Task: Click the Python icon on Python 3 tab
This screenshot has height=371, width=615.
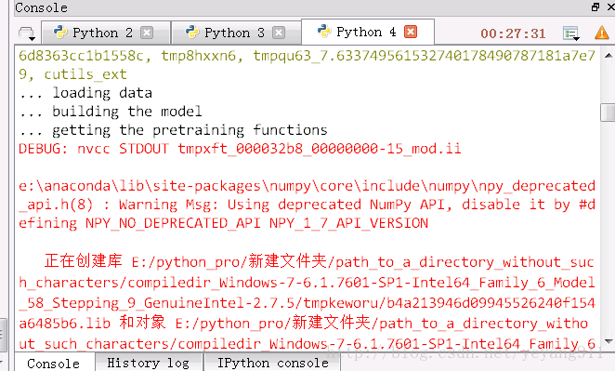Action: pyautogui.click(x=191, y=33)
